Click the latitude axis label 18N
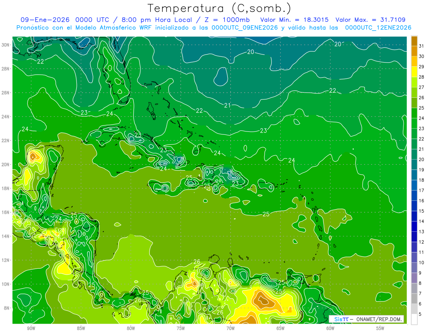The height and width of the screenshot is (333, 431). (x=6, y=188)
